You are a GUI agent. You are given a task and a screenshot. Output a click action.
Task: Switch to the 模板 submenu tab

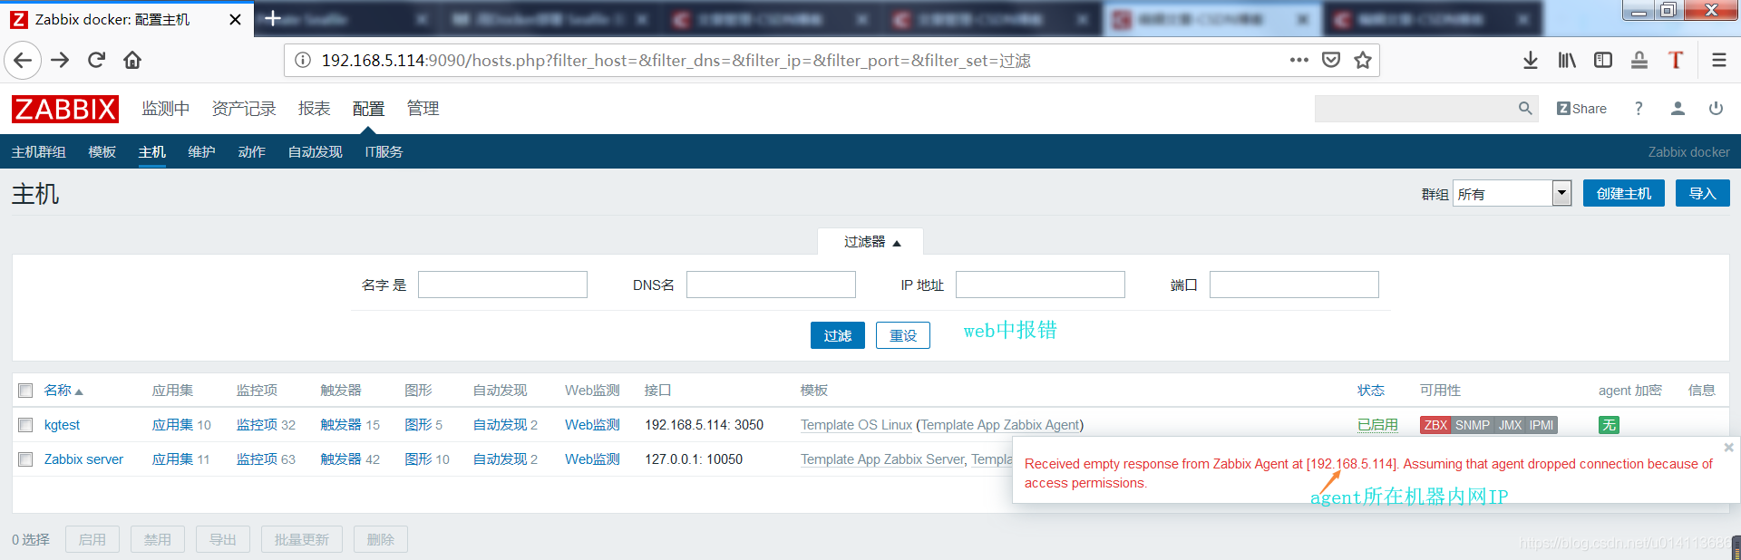pyautogui.click(x=102, y=152)
